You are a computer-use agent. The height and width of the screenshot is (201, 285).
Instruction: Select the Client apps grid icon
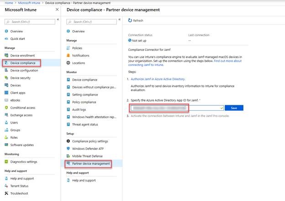tap(6, 92)
